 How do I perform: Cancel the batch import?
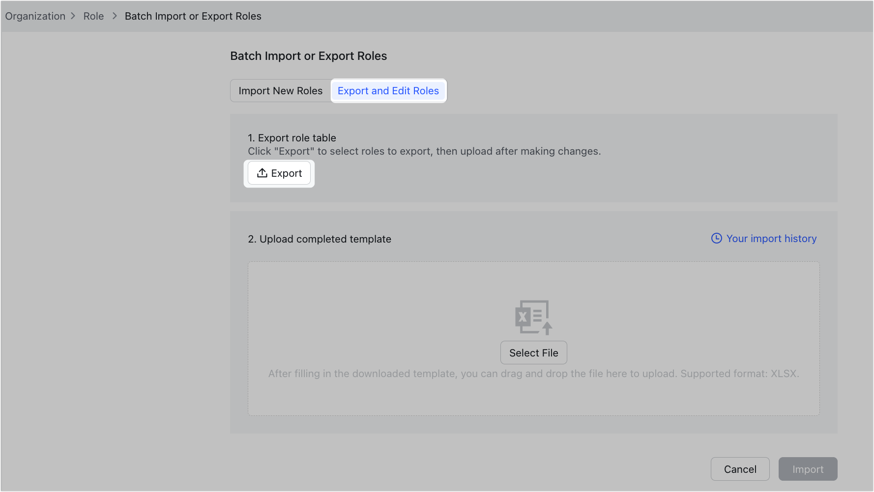740,469
